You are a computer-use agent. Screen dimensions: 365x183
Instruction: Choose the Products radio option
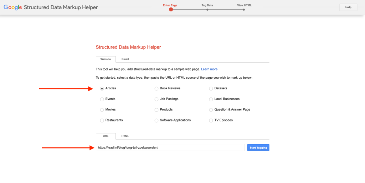(156, 110)
